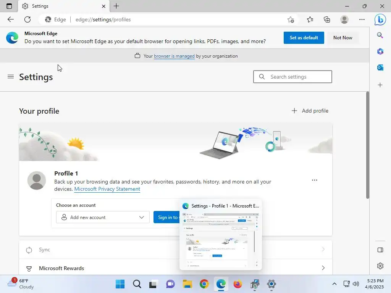Focus the Search settings field
Image resolution: width=391 pixels, height=293 pixels.
pos(292,77)
